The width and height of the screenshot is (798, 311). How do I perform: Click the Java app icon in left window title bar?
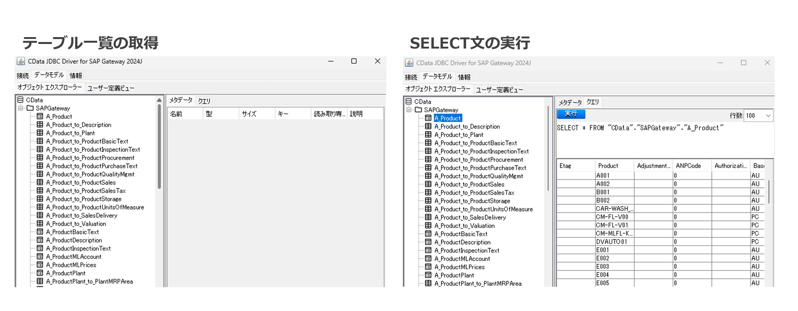tap(21, 61)
